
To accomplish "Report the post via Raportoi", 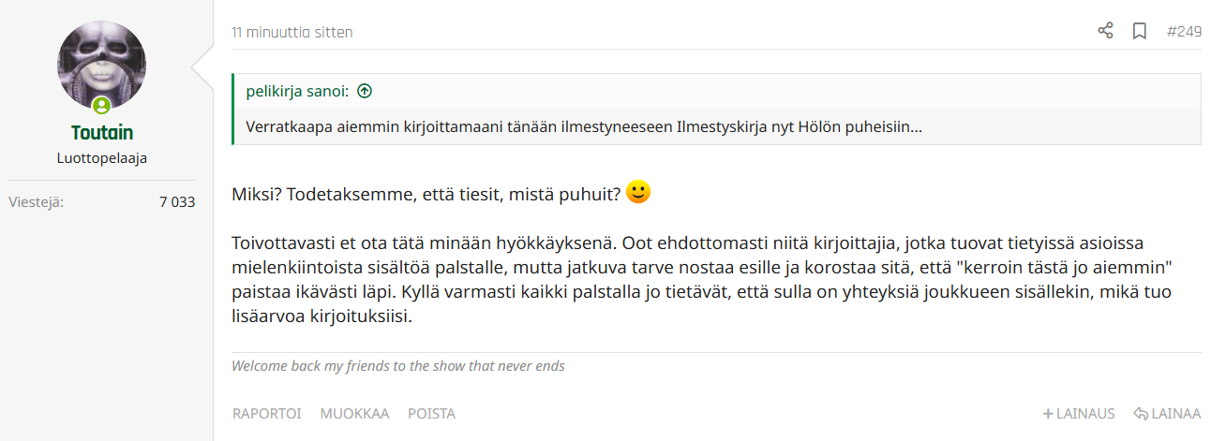I will pos(266,414).
